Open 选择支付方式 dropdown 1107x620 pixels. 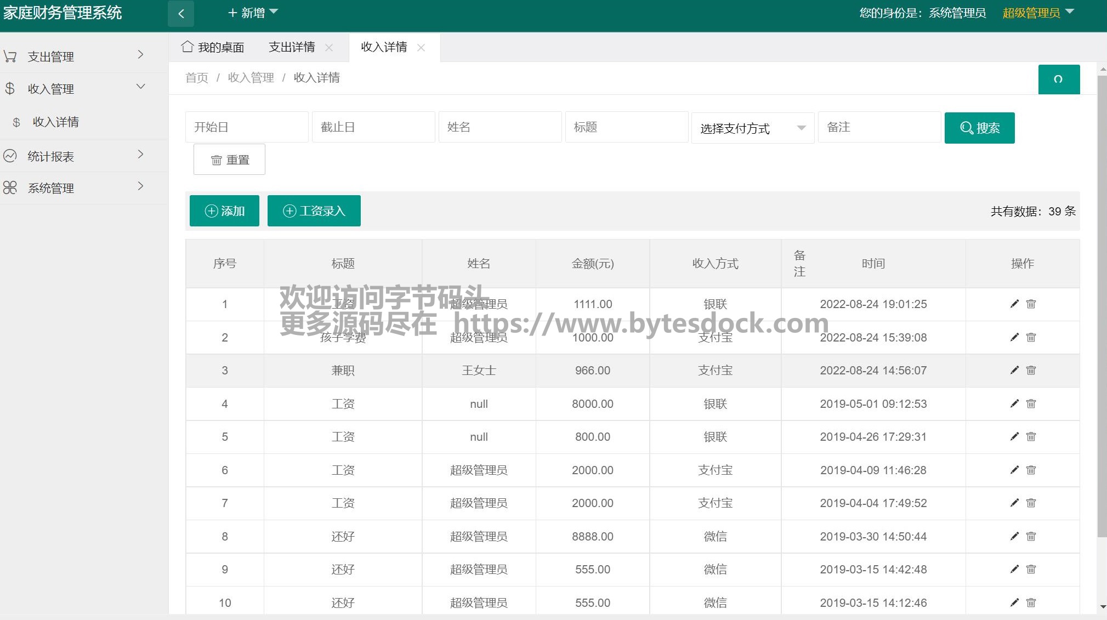[752, 128]
